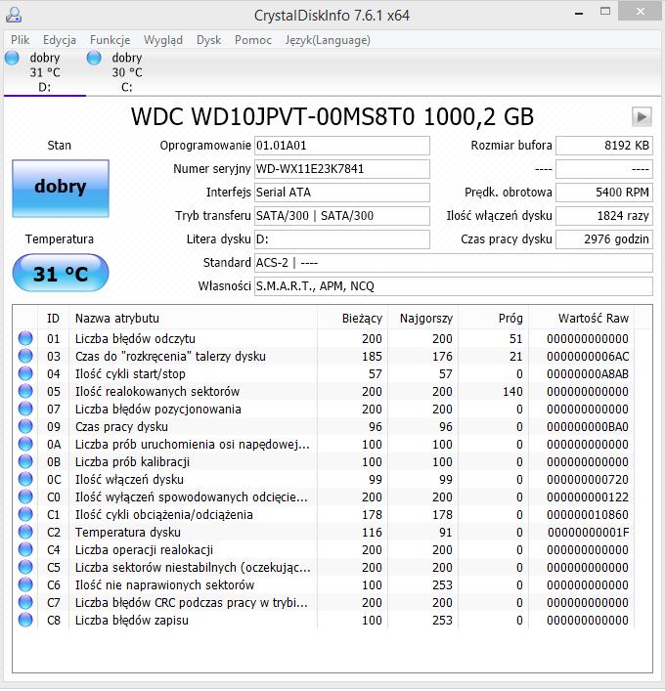Image resolution: width=665 pixels, height=691 pixels.
Task: Click status orb of attribute 05 row
Action: 25,391
